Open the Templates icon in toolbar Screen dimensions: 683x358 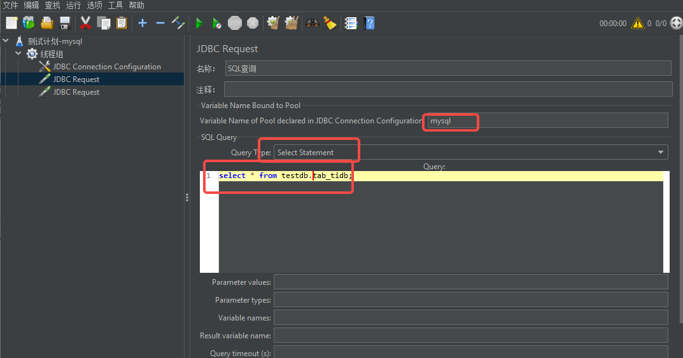coord(29,23)
